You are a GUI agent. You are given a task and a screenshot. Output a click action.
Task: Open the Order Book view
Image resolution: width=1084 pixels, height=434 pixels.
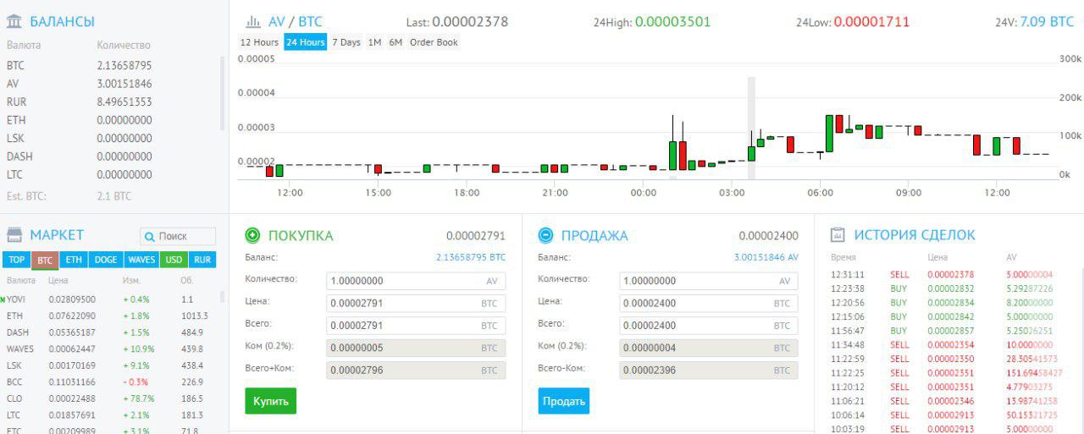[434, 42]
